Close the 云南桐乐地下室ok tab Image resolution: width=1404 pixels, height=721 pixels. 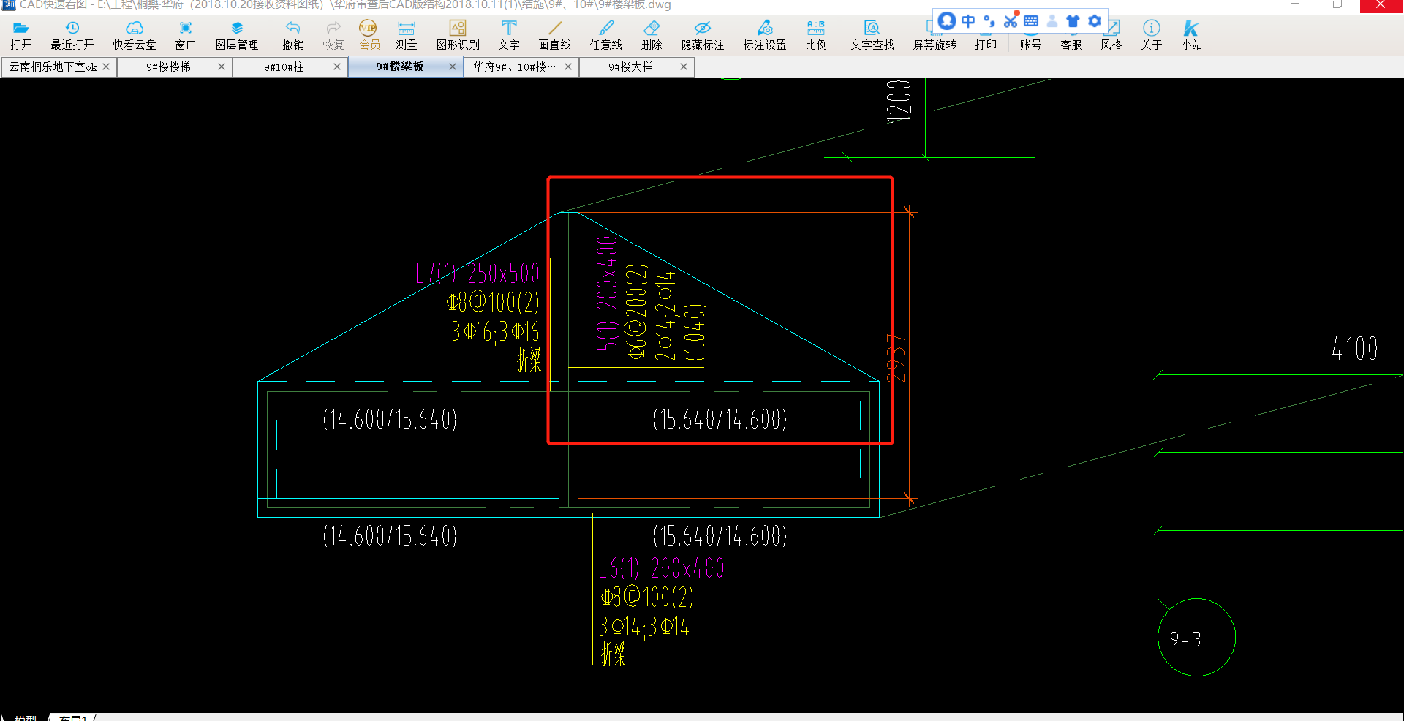(106, 67)
